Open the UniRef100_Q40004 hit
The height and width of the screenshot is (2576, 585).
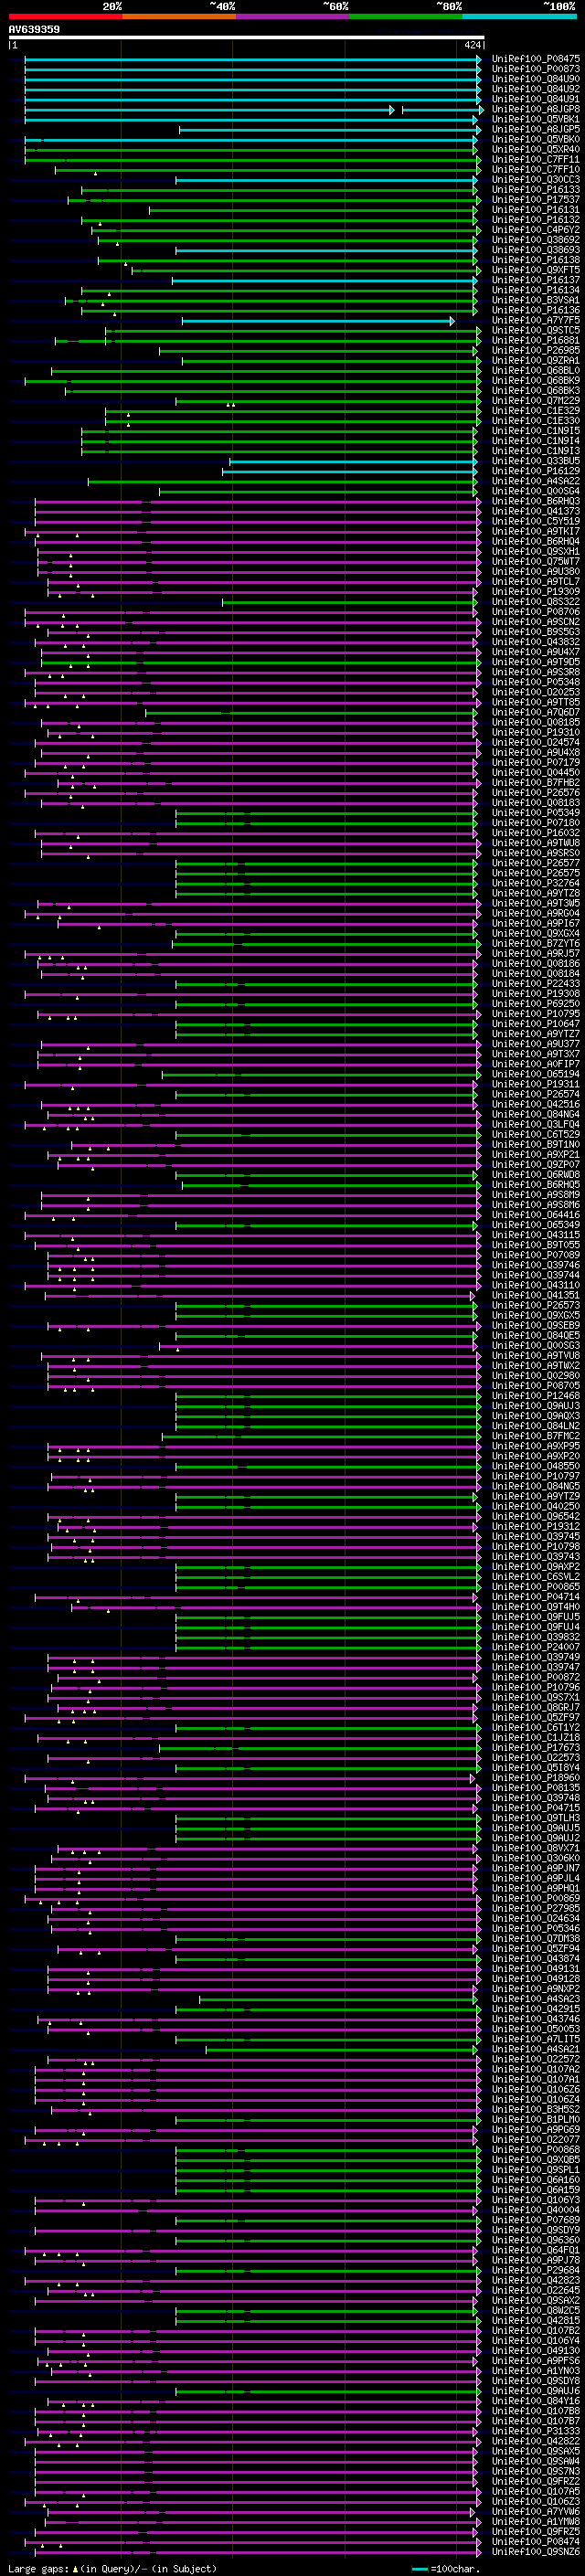click(x=535, y=2210)
